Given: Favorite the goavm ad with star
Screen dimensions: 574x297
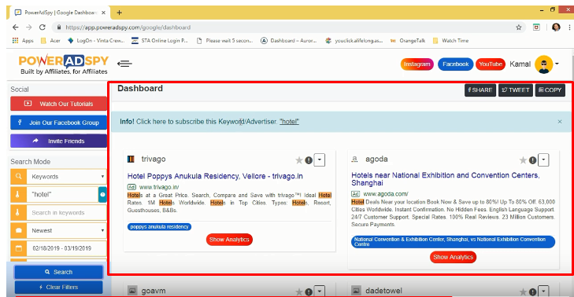Looking at the screenshot, I should pyautogui.click(x=299, y=291).
